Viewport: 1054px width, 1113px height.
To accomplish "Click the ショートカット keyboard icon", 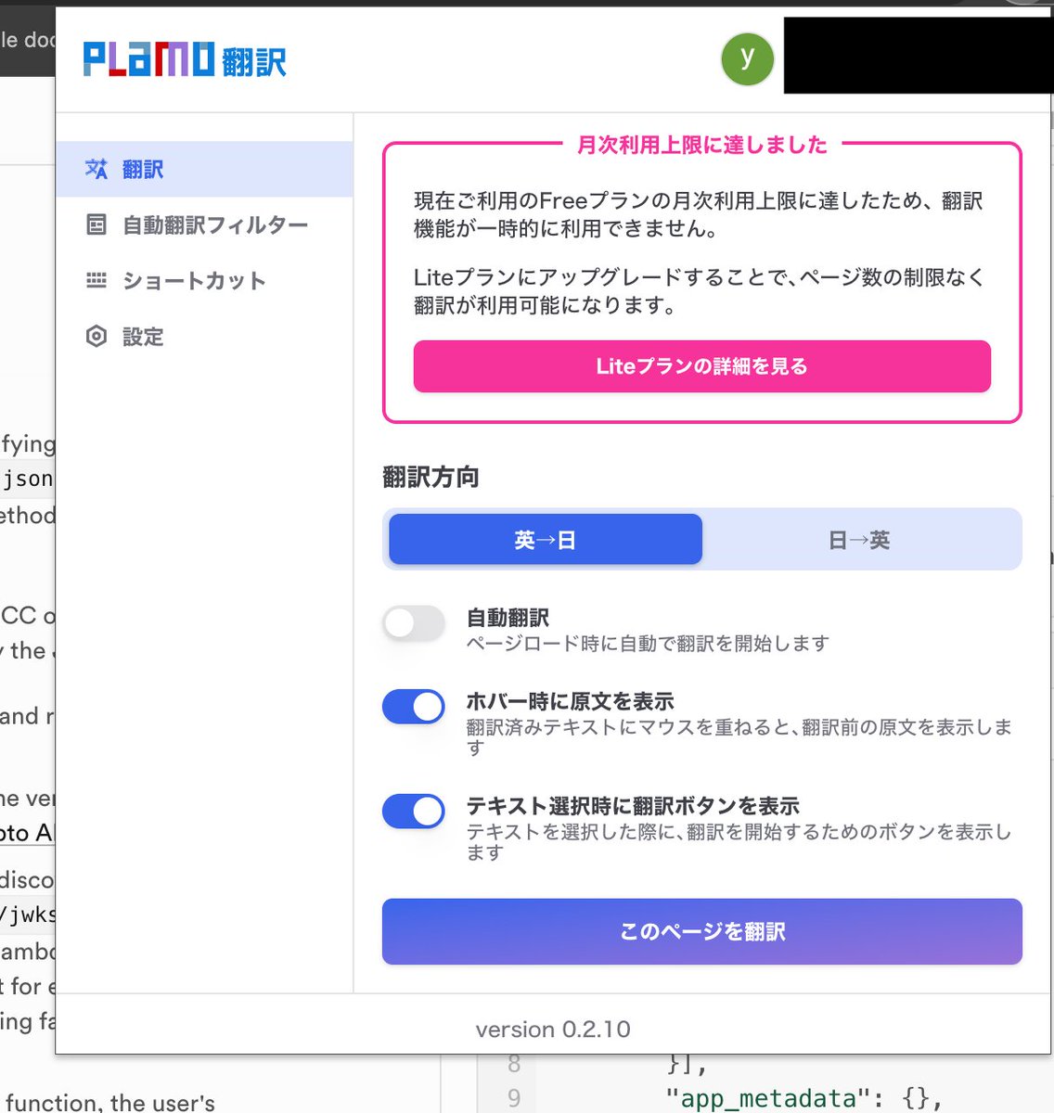I will click(96, 280).
